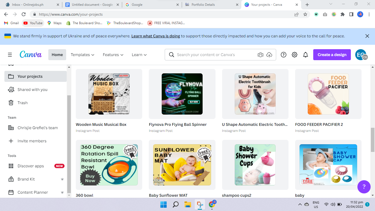Click the camera search icon in search bar
The width and height of the screenshot is (375, 211).
tap(261, 55)
